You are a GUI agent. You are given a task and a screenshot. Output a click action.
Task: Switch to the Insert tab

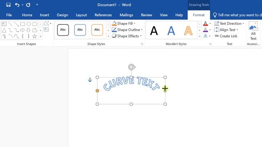[x=45, y=15]
